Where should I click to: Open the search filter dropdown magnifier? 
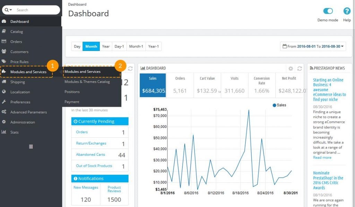coord(8,10)
